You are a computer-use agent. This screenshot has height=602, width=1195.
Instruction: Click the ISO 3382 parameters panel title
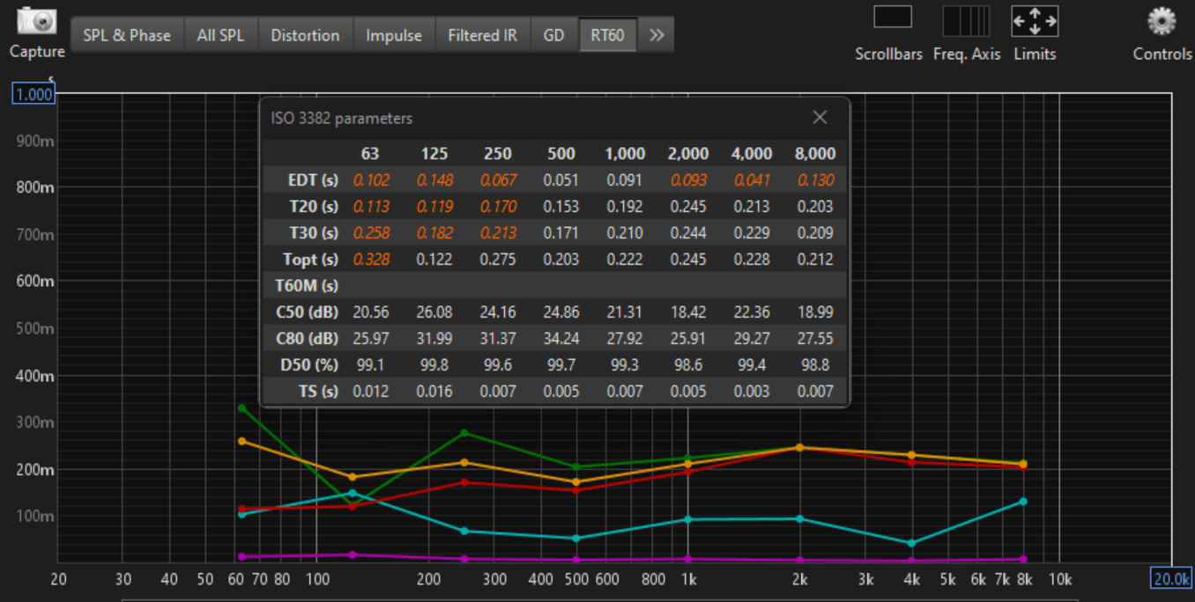[x=341, y=118]
